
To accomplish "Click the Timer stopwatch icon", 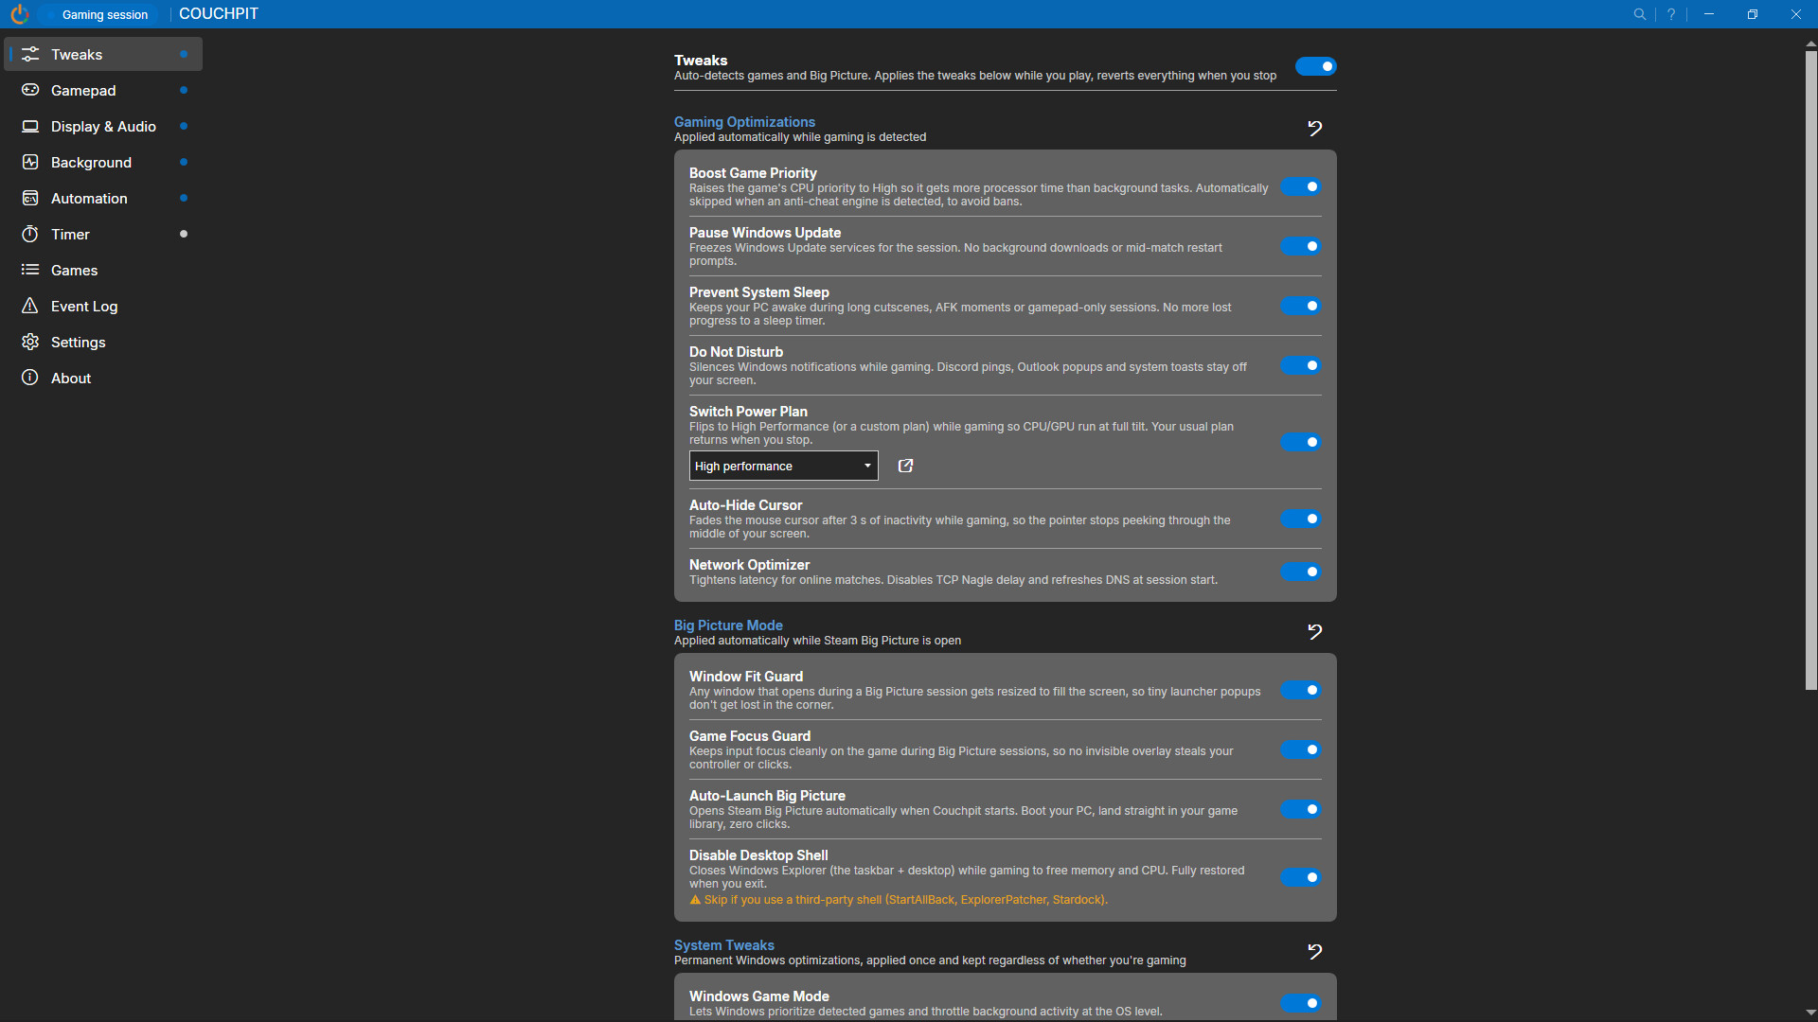I will pos(30,234).
